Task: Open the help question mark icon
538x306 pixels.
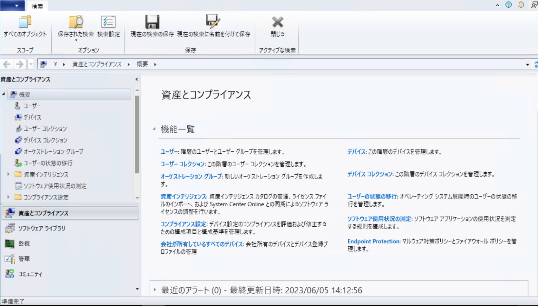Action: [x=509, y=5]
